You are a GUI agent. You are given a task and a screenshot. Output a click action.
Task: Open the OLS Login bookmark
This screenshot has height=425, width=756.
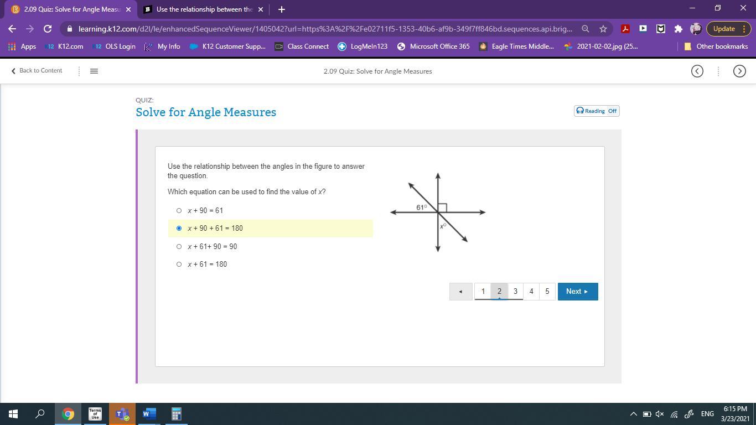coord(115,46)
